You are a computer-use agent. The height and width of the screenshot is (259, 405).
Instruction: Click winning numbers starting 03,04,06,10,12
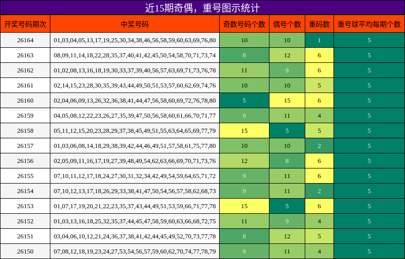click(134, 236)
